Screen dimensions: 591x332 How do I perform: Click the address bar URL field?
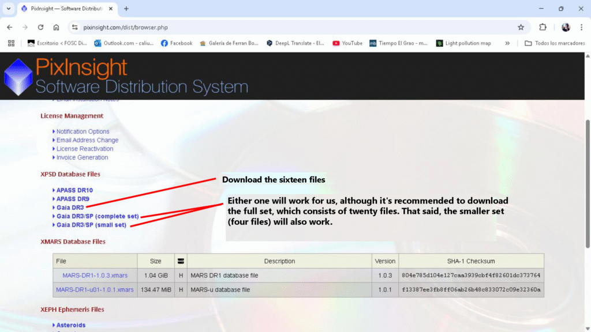click(294, 27)
